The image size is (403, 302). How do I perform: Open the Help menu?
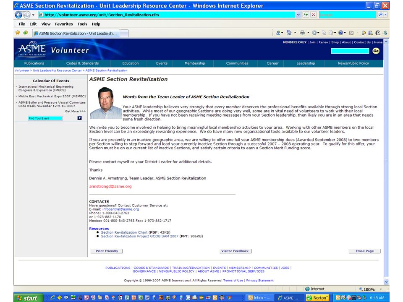click(96, 24)
